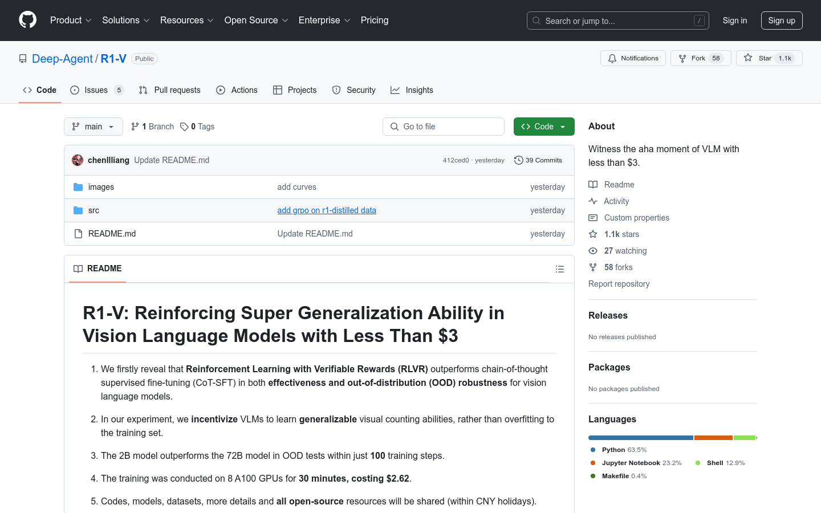Screen dimensions: 821x513
Task: Click the search magnifier in Go to file
Action: (x=395, y=127)
